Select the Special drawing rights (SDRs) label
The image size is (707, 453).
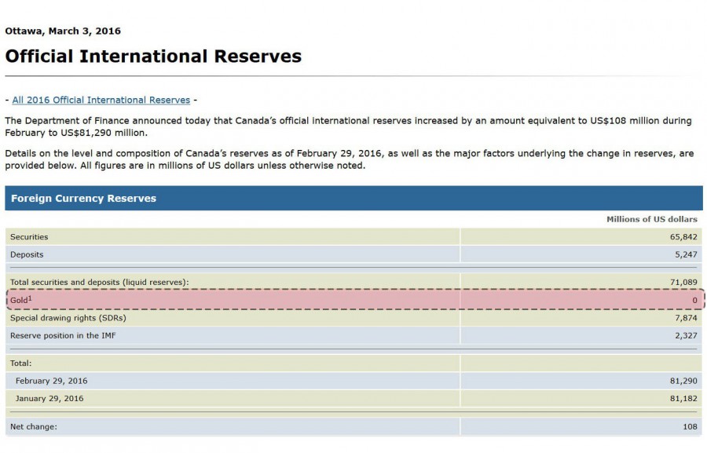click(68, 318)
